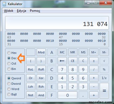Add to memory with M+
Screen dimensions: 114x104
pyautogui.click(x=94, y=52)
